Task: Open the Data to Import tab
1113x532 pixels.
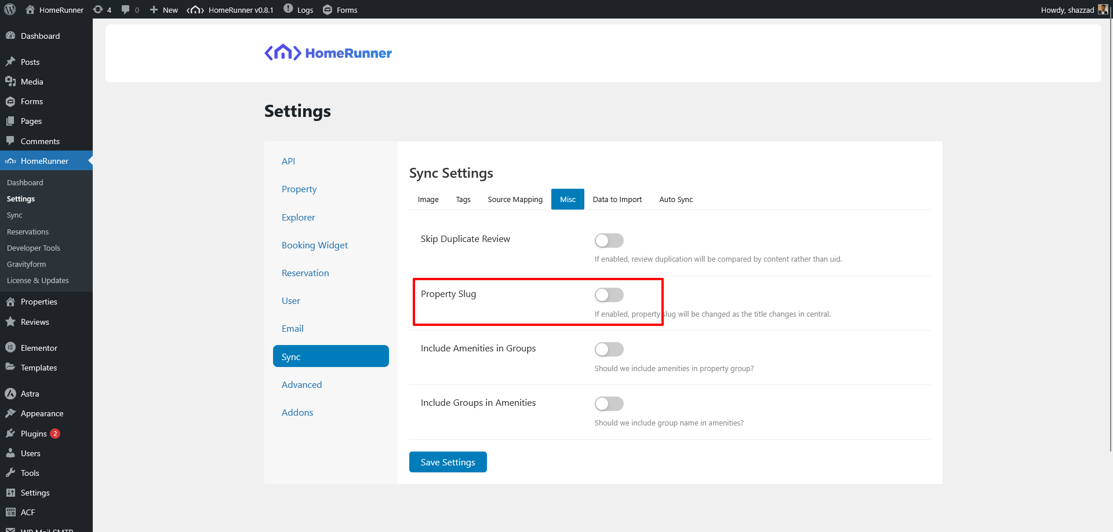Action: (617, 199)
